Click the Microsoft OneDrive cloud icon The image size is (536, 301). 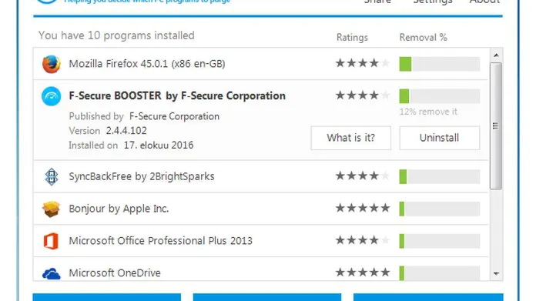52,273
